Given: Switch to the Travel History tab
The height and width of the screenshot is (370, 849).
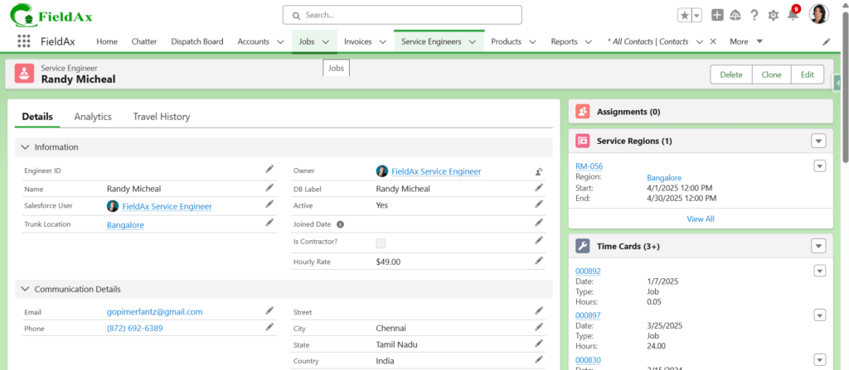Looking at the screenshot, I should tap(162, 117).
